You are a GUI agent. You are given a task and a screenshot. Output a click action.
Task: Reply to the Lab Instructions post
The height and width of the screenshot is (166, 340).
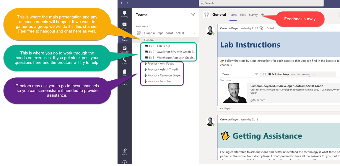225,108
